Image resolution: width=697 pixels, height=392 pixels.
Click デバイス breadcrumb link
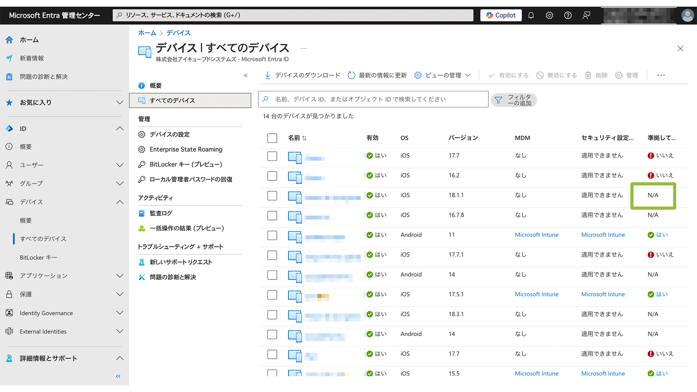pos(178,33)
